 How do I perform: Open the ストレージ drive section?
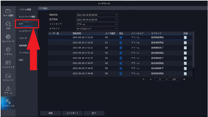[x=8, y=77]
